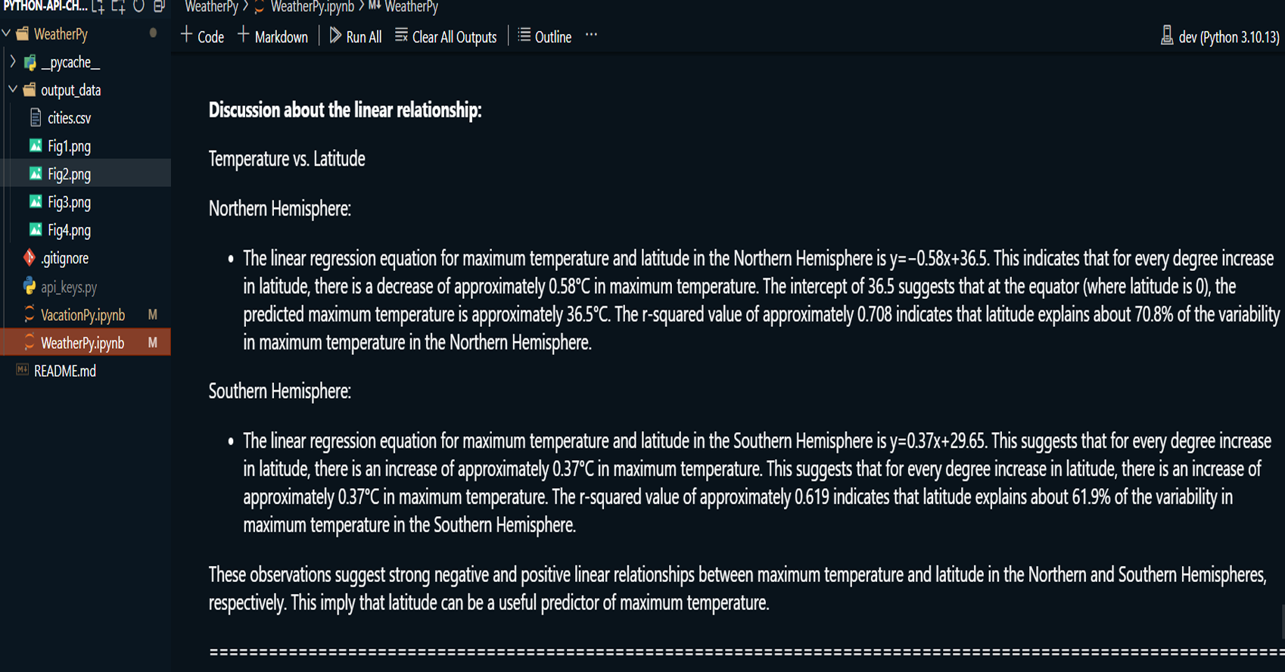Open the README.md file
Screen dimensions: 1285x672
[x=65, y=371]
